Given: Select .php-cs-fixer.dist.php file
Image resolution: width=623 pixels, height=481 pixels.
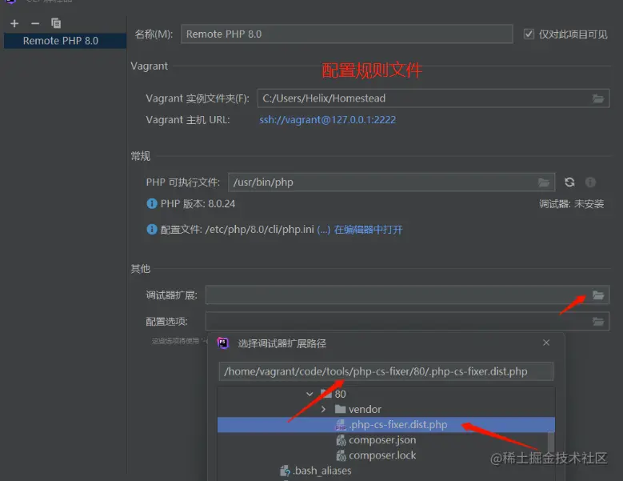Looking at the screenshot, I should click(x=385, y=424).
